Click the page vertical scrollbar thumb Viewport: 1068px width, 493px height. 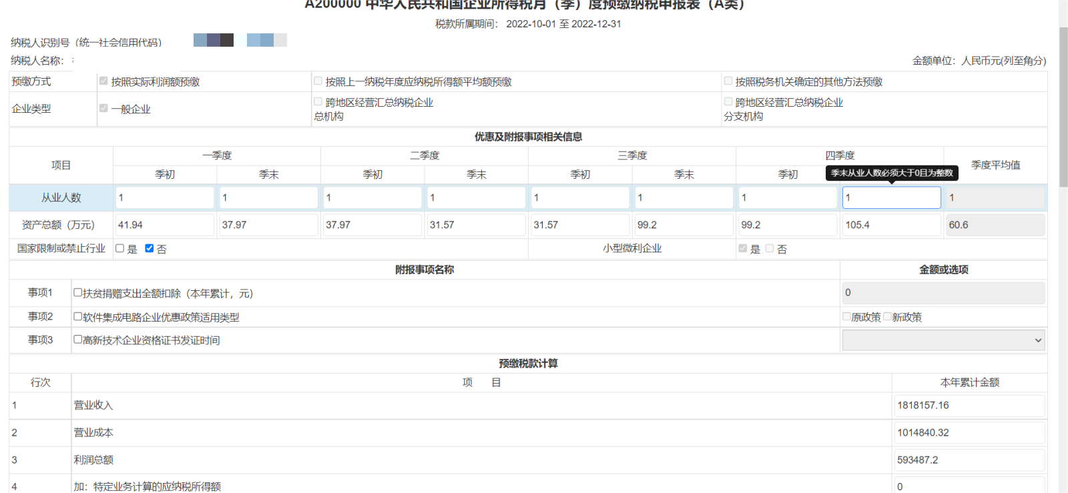1063,107
